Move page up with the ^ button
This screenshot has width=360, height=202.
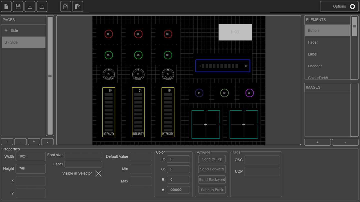[x=34, y=142]
